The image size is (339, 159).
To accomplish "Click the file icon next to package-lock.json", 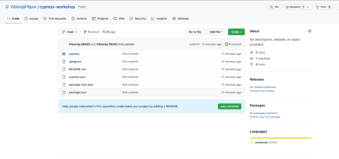I will coord(64,84).
